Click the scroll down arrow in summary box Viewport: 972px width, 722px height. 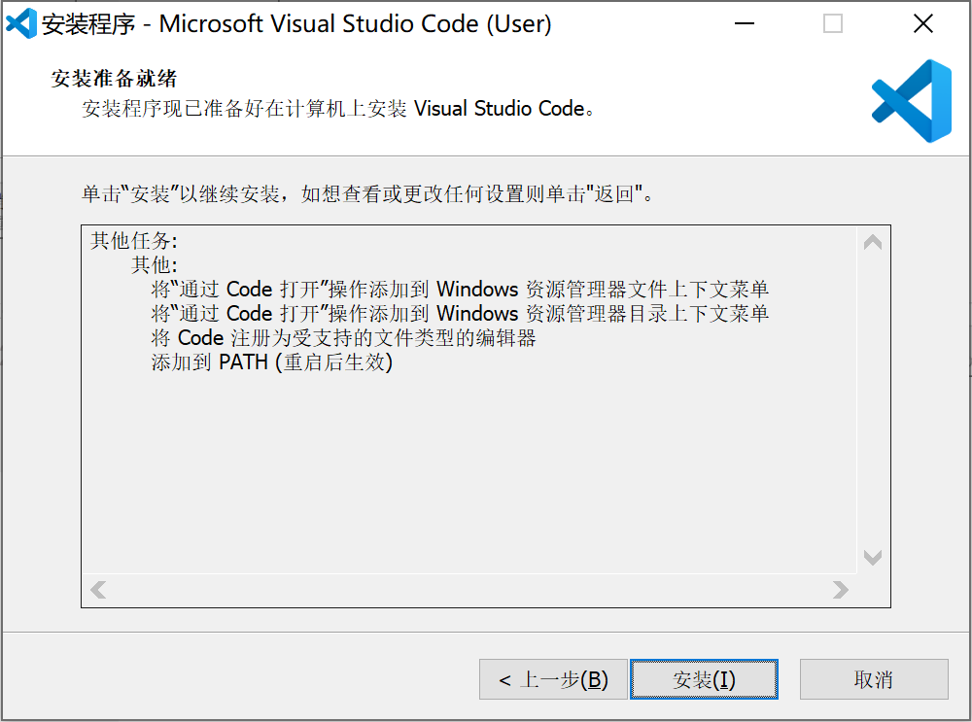(x=873, y=557)
